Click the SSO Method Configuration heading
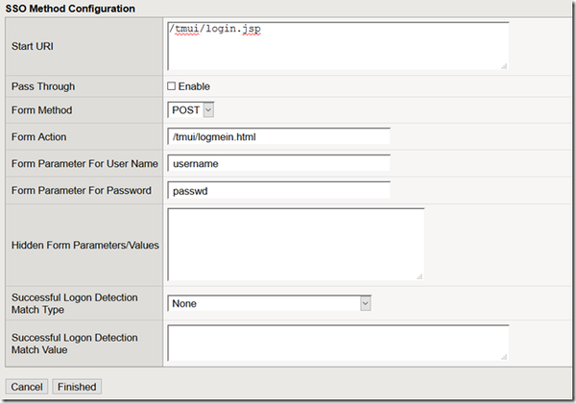The width and height of the screenshot is (576, 403). click(x=70, y=9)
